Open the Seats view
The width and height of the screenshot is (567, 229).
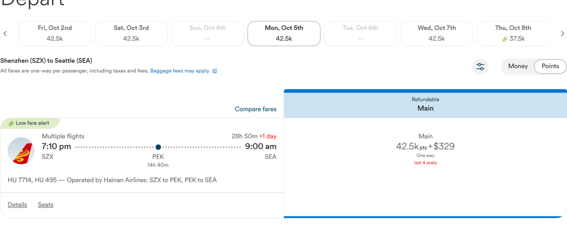[46, 205]
